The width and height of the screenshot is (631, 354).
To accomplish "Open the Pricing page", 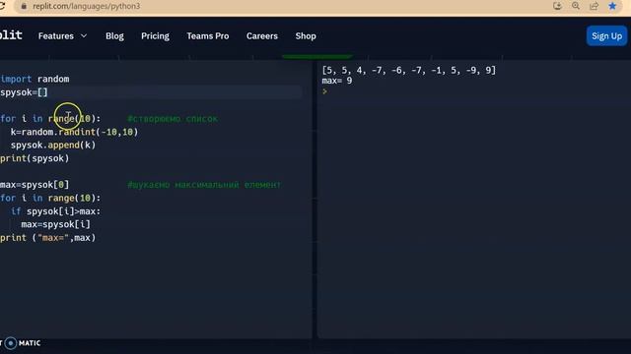I will pos(155,36).
